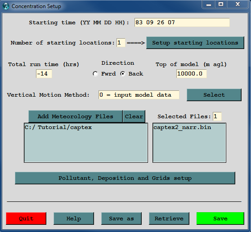Minimize the Concentration Setup window

pyautogui.click(x=208, y=4)
